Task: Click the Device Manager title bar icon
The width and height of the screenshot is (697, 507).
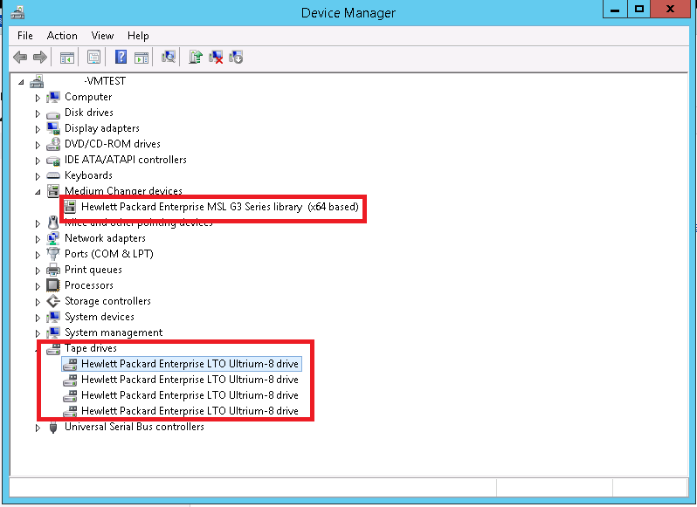Action: click(x=17, y=12)
